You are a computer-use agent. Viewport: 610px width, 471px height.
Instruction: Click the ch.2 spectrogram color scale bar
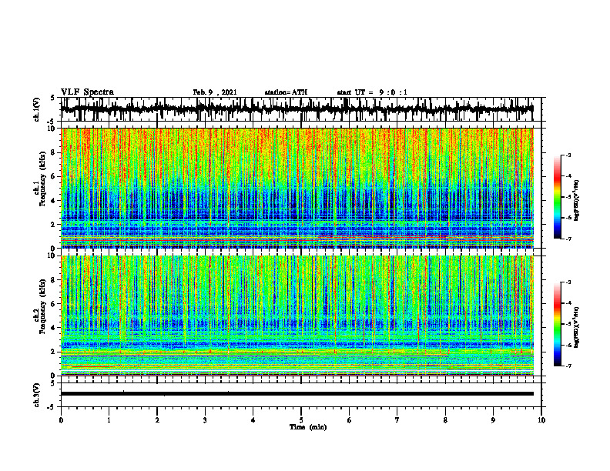tap(557, 324)
